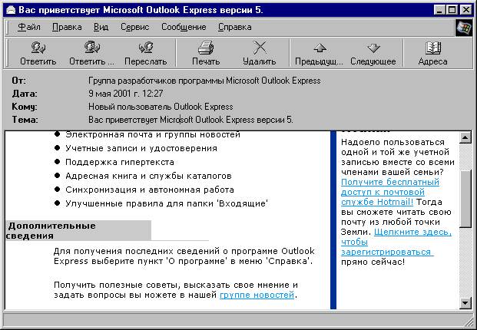Click the window resize grip in status bar corner
This screenshot has height=330, width=477.
[x=468, y=321]
